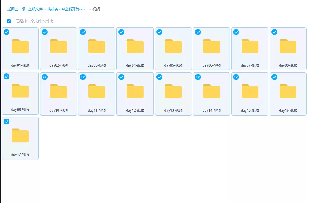Open the day05-视频 folder icon
This screenshot has height=203, width=320.
pyautogui.click(x=173, y=46)
